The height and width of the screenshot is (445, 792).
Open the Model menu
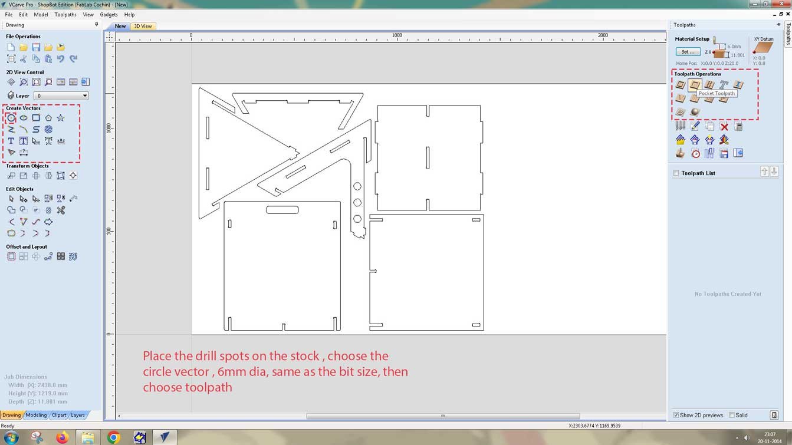pyautogui.click(x=41, y=14)
